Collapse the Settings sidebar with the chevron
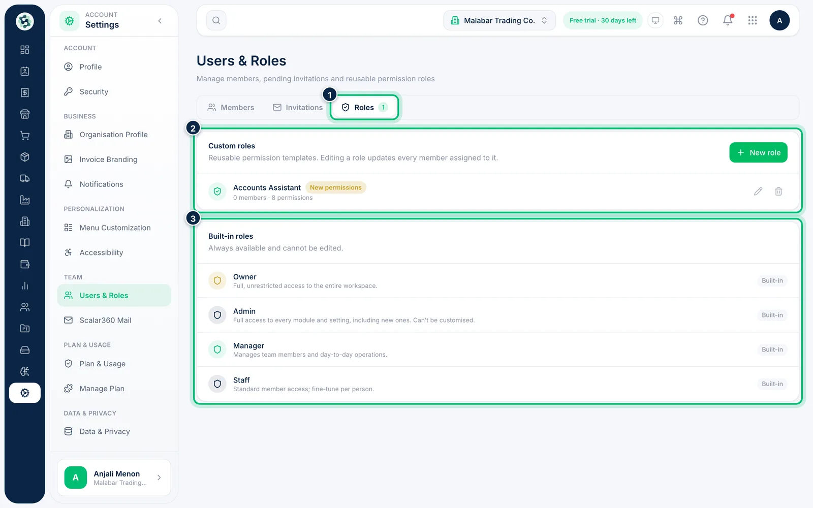This screenshot has height=508, width=813. [160, 21]
